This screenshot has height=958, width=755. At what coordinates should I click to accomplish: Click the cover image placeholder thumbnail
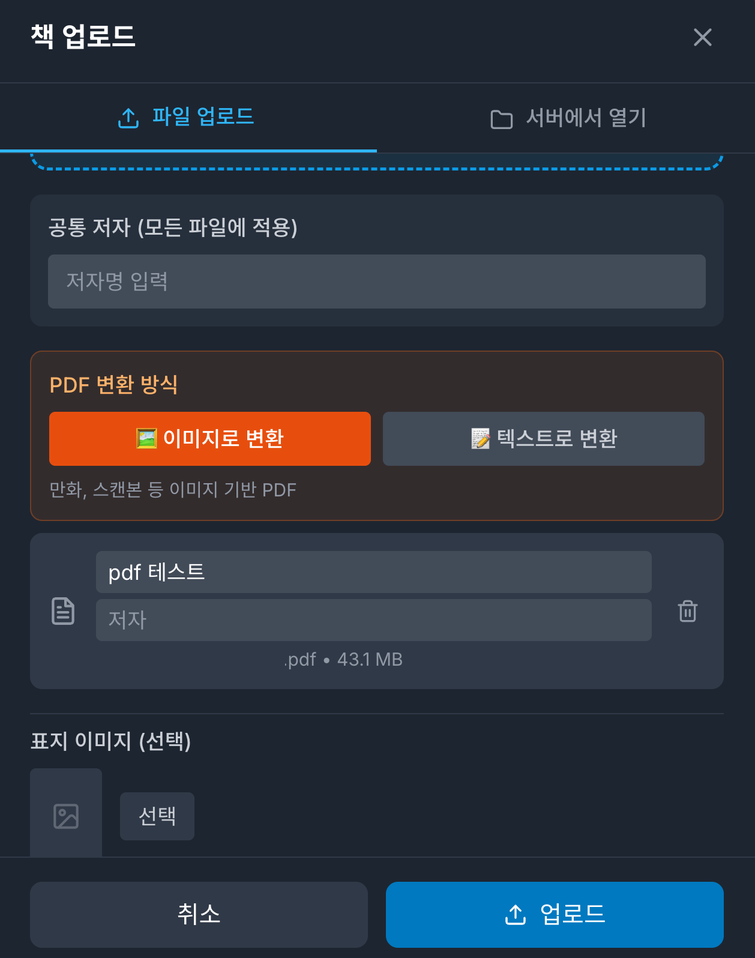click(66, 816)
